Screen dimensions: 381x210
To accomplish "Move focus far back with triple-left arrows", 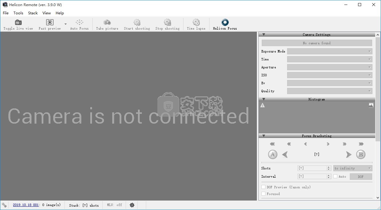I will pyautogui.click(x=272, y=144).
